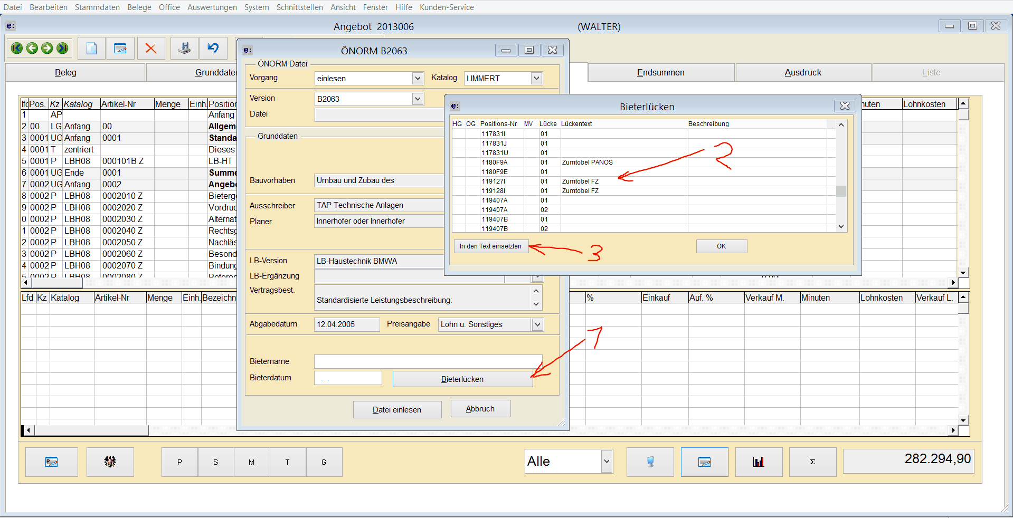Viewport: 1013px width, 518px height.
Task: Click Verkauf M. column header in lower table
Action: [x=772, y=298]
